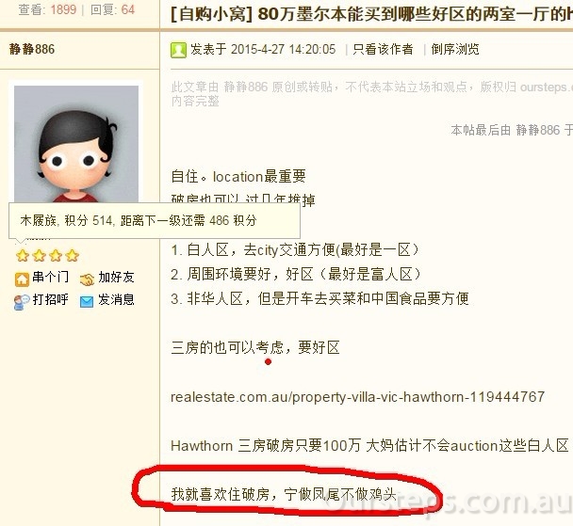Click the house icon beside 串个门
Screen dimensions: 573x526
tap(22, 279)
